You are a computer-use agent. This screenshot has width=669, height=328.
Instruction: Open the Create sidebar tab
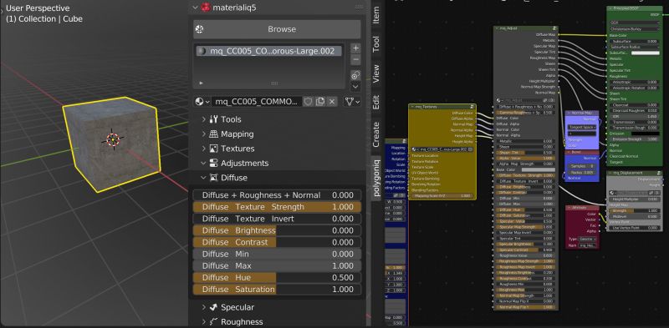click(x=375, y=134)
